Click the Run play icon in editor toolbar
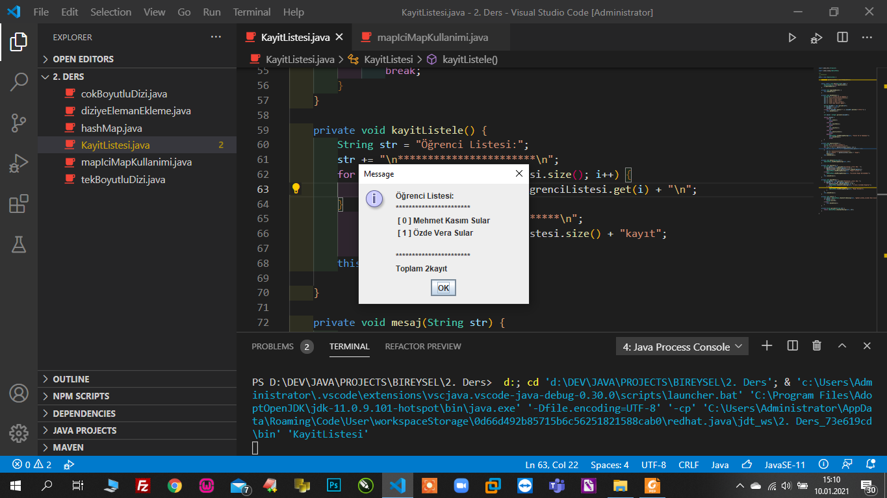Screen dimensions: 887x498 coord(791,38)
